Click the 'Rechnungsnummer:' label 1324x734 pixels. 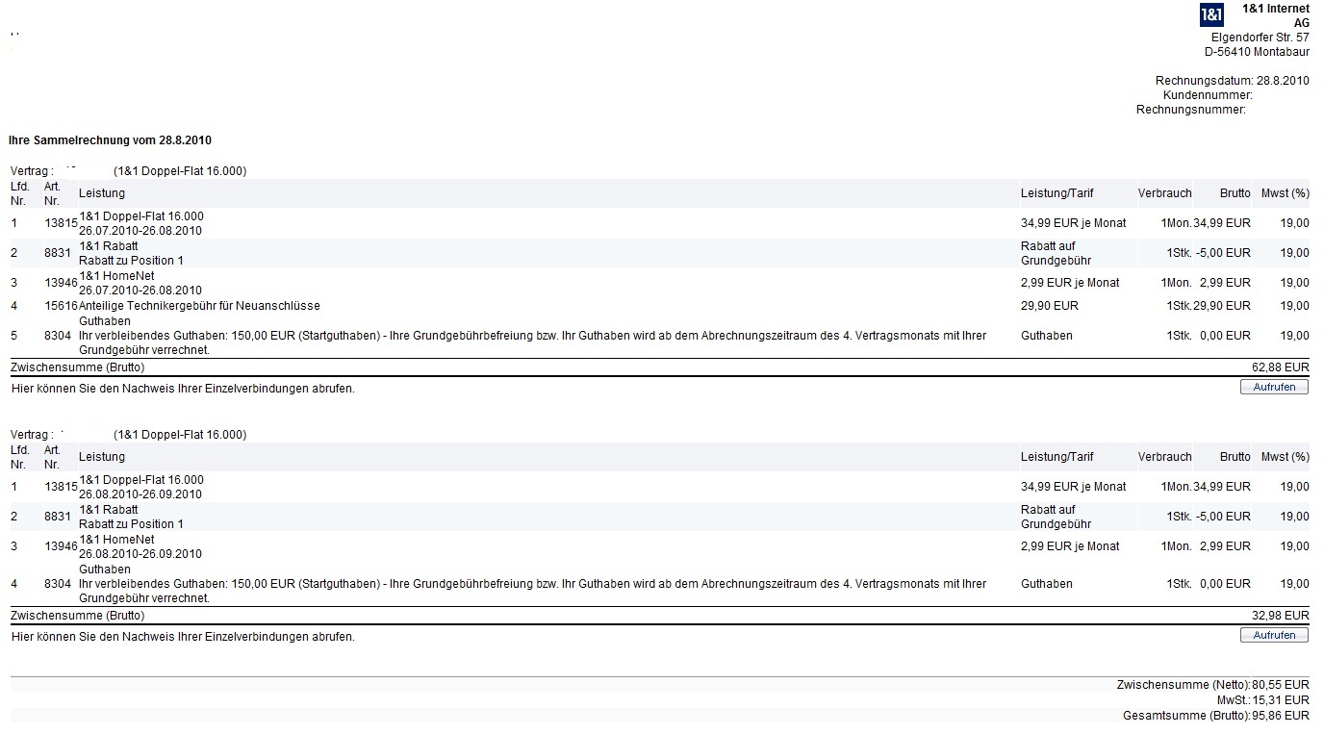1191,110
